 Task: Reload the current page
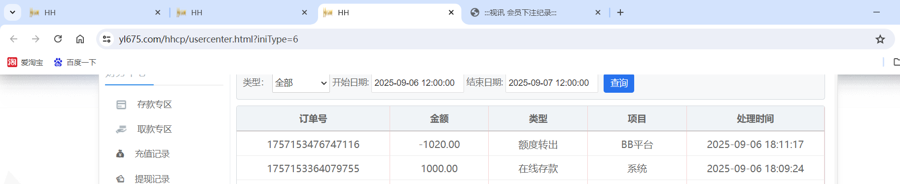pyautogui.click(x=58, y=39)
